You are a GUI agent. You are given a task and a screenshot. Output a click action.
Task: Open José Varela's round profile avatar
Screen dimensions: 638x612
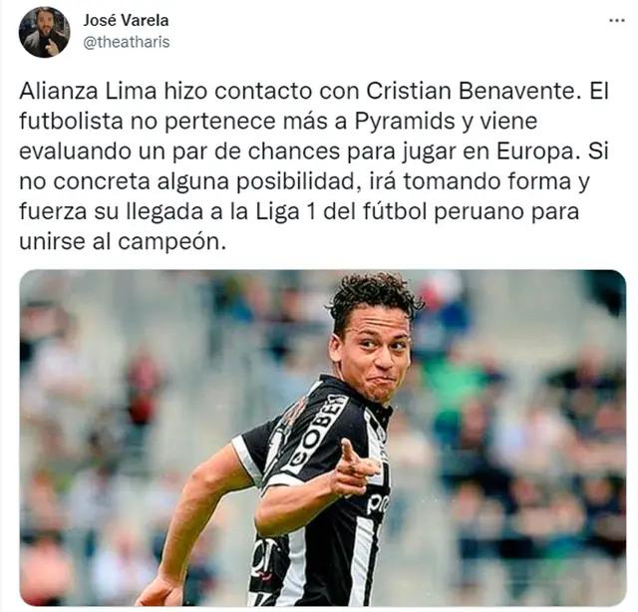[x=44, y=32]
